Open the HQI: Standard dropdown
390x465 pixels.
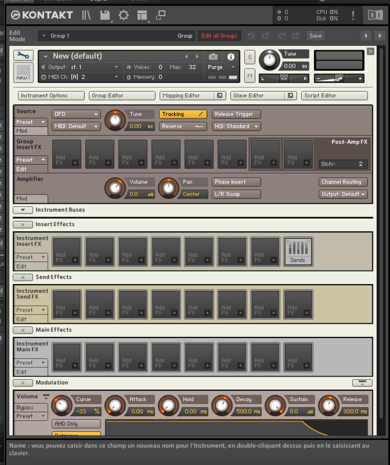coord(236,126)
